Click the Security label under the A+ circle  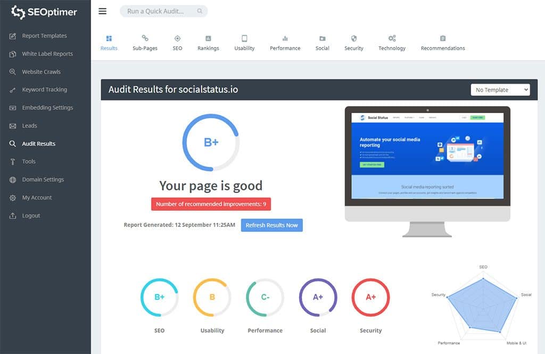pos(371,331)
